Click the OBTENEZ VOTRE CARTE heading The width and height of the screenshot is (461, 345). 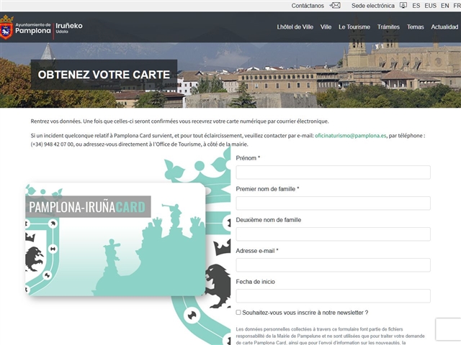pyautogui.click(x=104, y=75)
